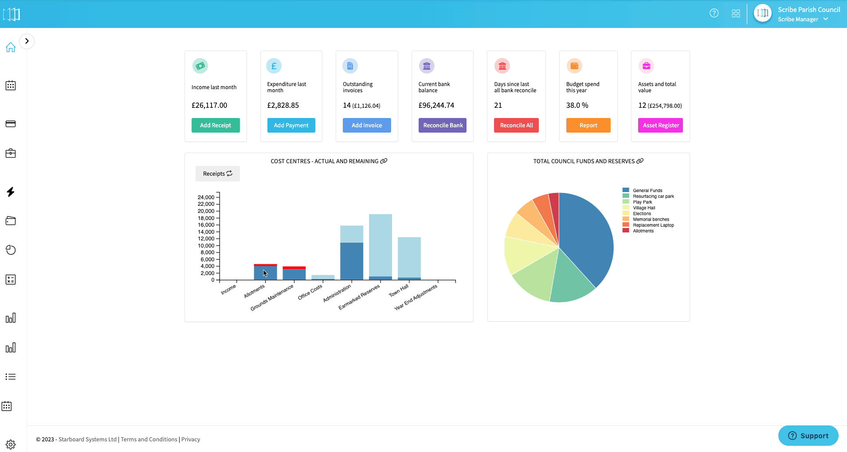
Task: Click the Terms and Conditions link
Action: [x=149, y=439]
